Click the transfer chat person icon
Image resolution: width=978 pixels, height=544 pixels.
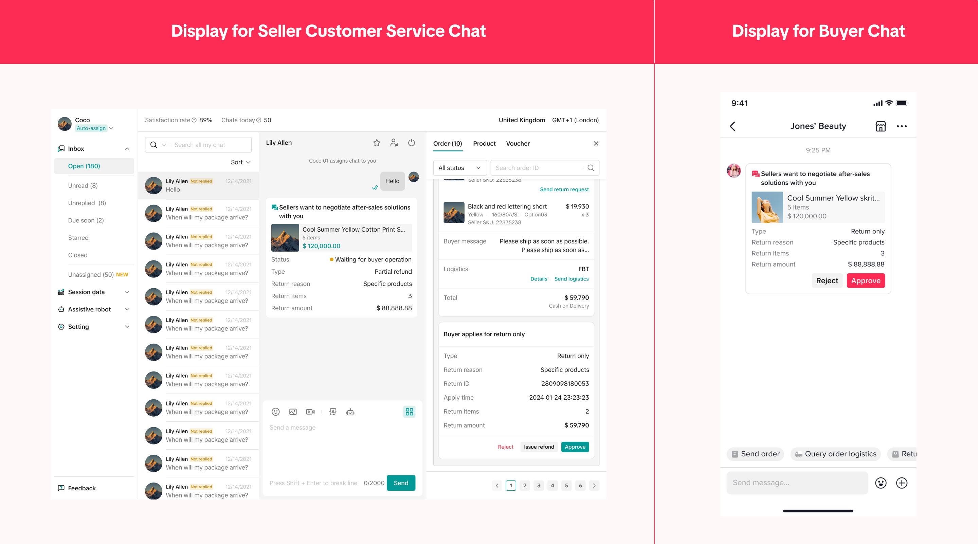tap(394, 143)
